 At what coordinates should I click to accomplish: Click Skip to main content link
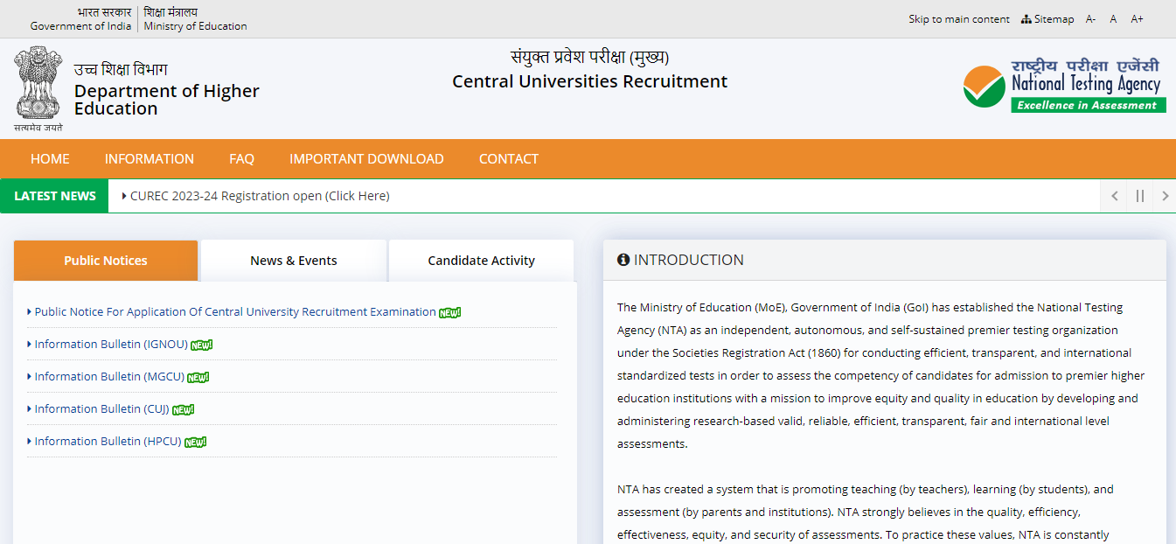tap(958, 19)
